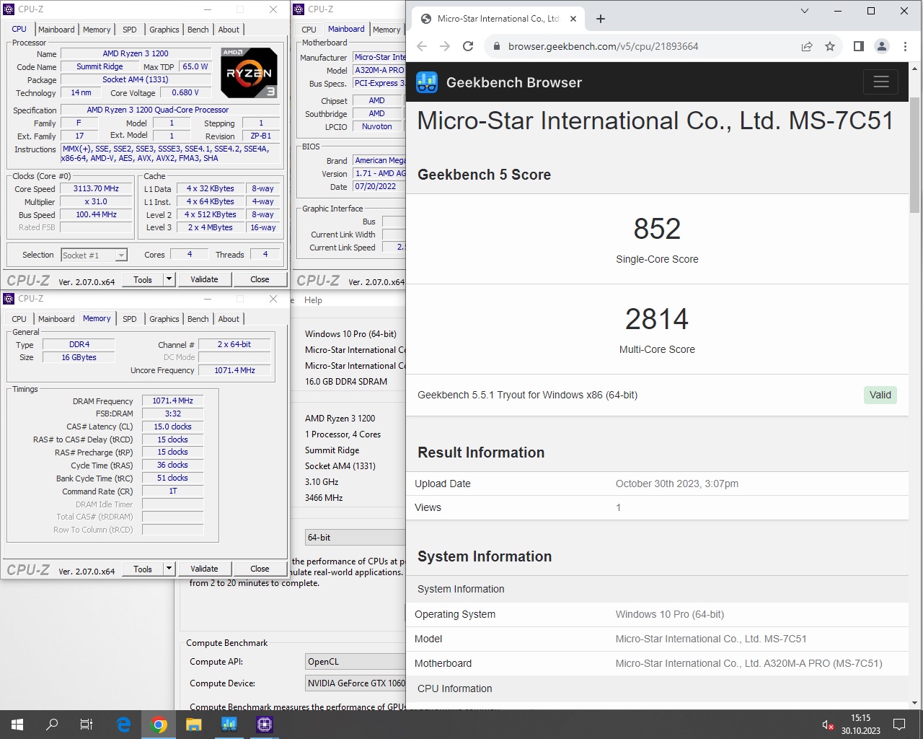View site information lock icon
Screen dimensions: 923x739
(496, 46)
